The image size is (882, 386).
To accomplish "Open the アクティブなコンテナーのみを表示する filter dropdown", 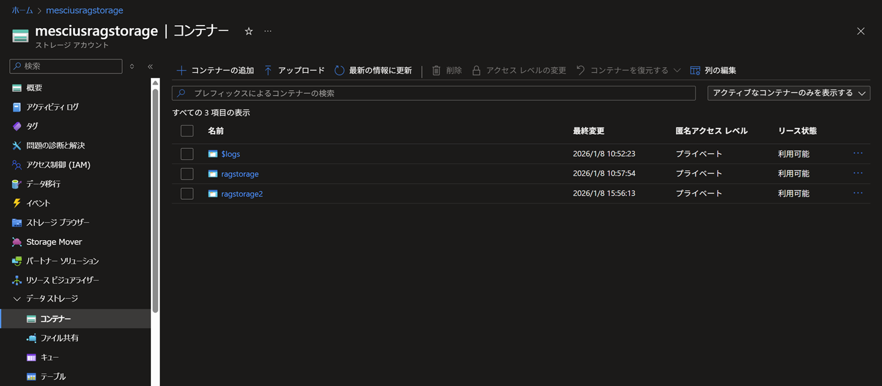I will 789,93.
